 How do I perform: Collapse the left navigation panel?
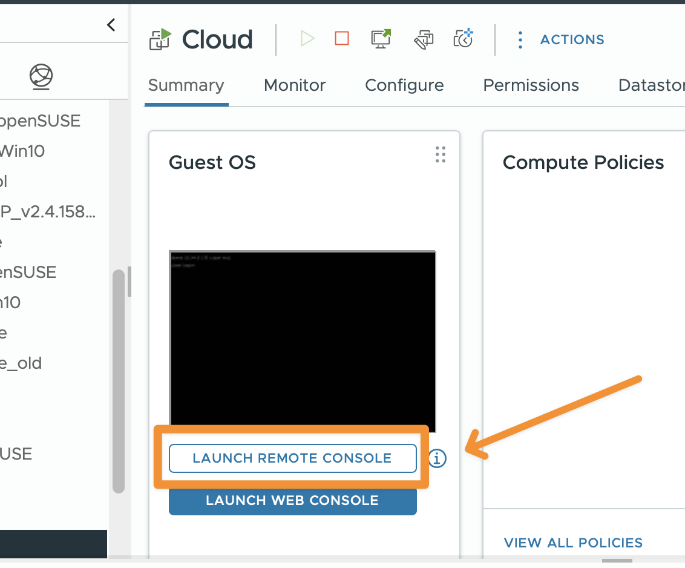tap(111, 25)
